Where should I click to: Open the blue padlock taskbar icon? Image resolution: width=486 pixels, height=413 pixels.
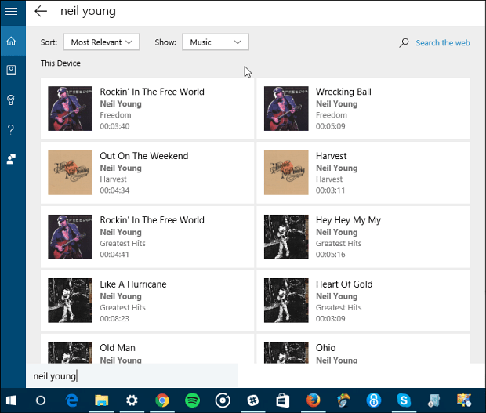(x=374, y=400)
